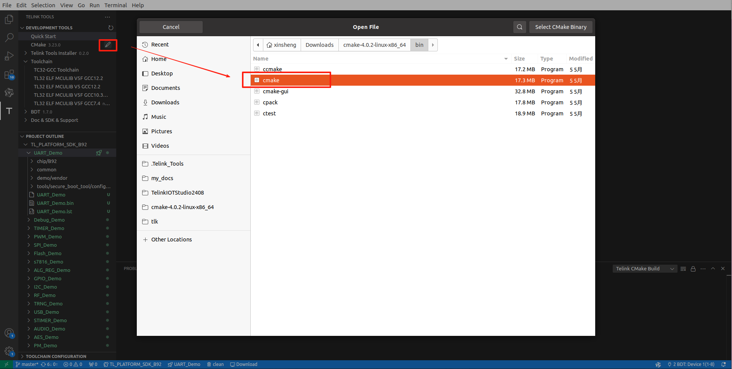This screenshot has width=732, height=369.
Task: Open the Selection menu
Action: tap(43, 5)
